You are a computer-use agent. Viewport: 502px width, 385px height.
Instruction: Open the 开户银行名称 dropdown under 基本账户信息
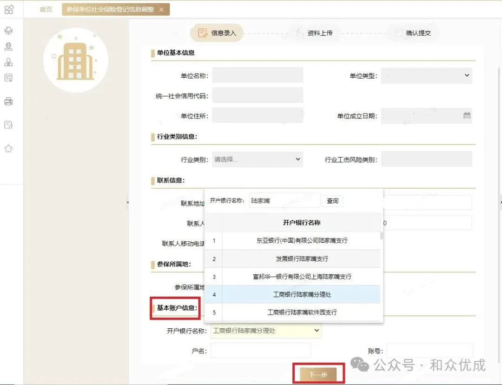pos(265,330)
